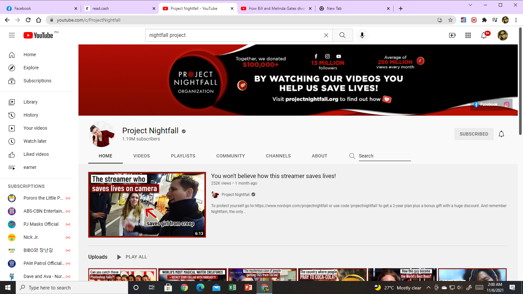Screen dimensions: 523x294
Task: Open the Facebook link on channel banner
Action: pyautogui.click(x=486, y=105)
